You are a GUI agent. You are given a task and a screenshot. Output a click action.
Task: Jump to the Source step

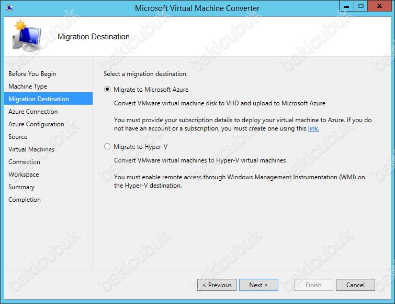pos(18,137)
